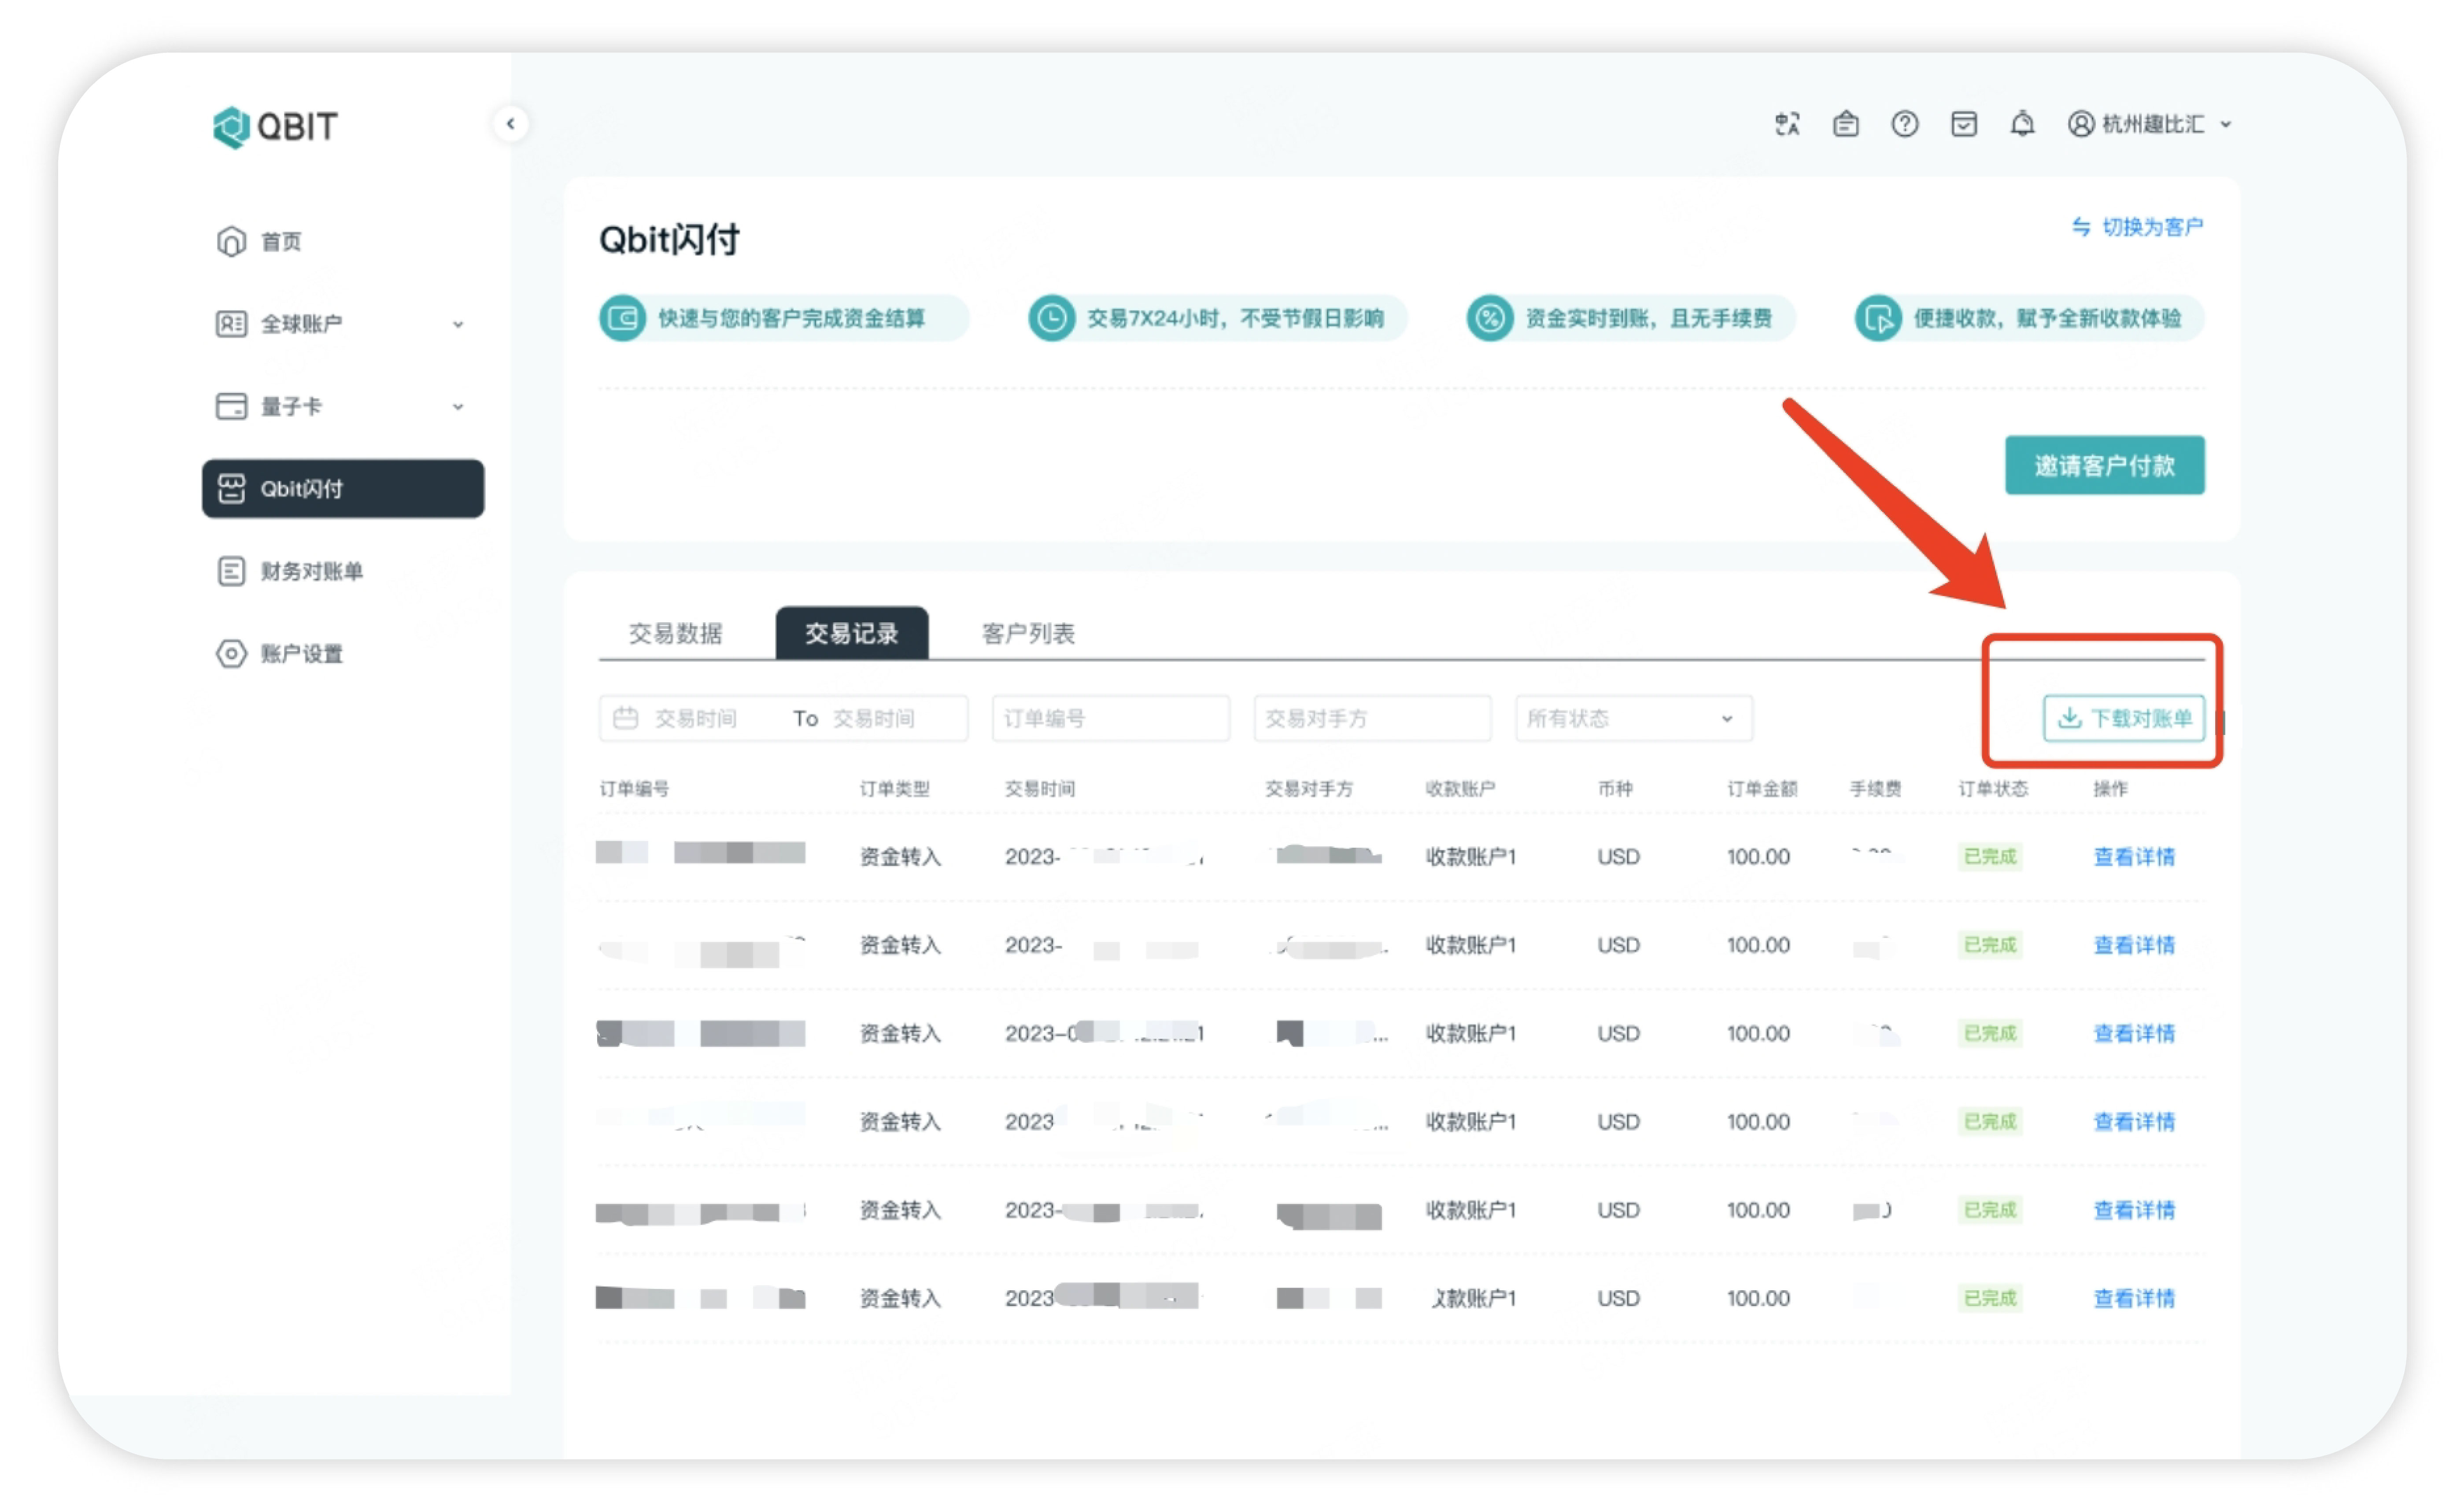Click the 下载对账单 button
The width and height of the screenshot is (2464, 1510).
click(x=2125, y=719)
